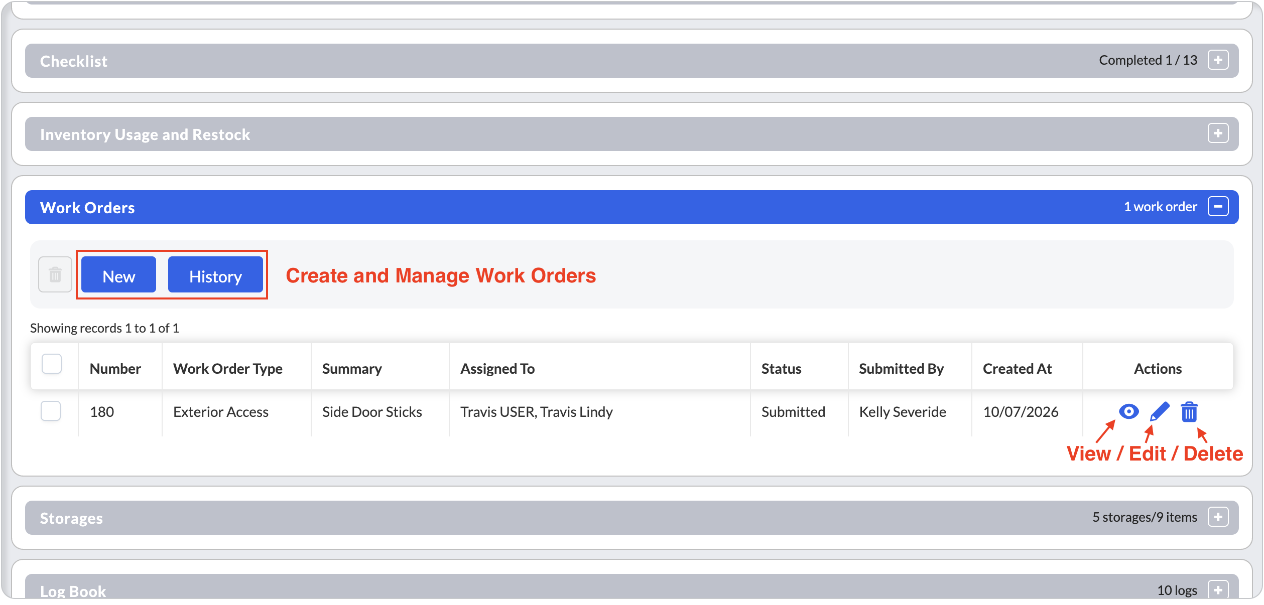Image resolution: width=1264 pixels, height=605 pixels.
Task: Tick the checkbox for work order 180
Action: tap(51, 411)
